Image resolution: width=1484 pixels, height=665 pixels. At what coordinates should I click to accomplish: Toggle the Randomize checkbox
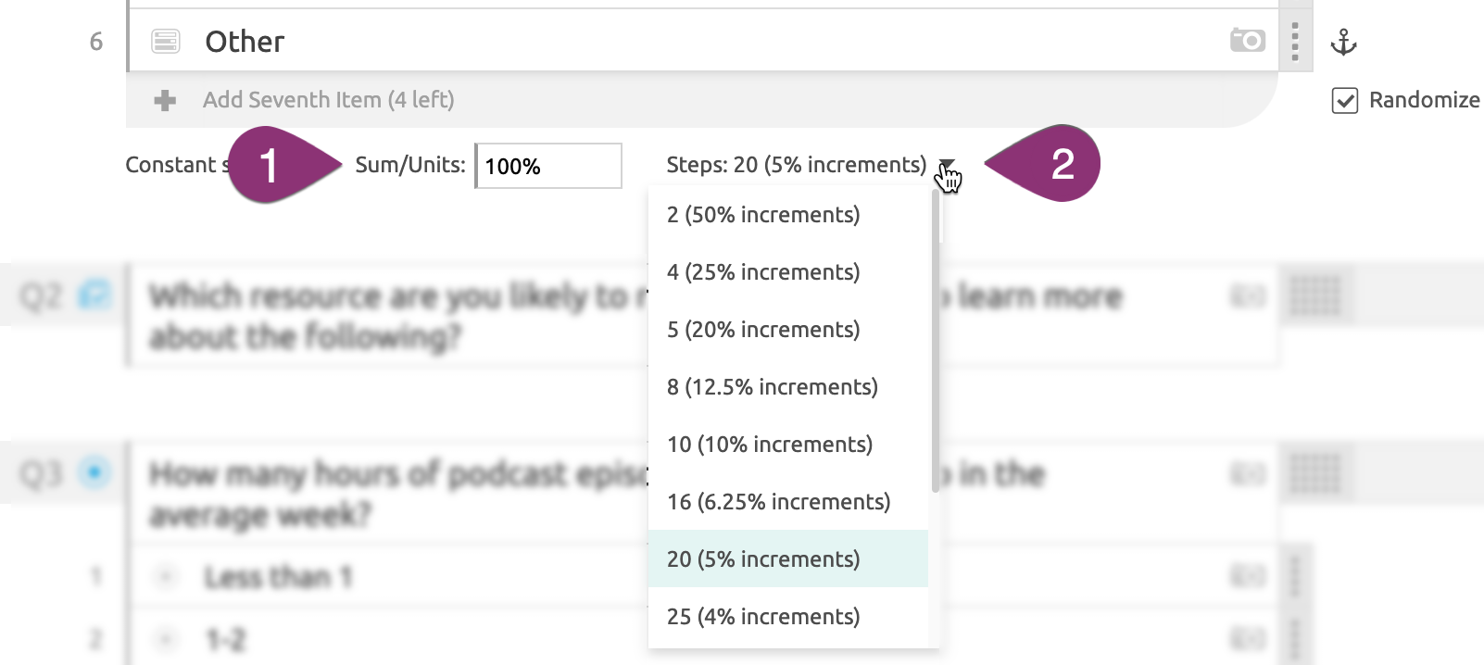(1345, 100)
